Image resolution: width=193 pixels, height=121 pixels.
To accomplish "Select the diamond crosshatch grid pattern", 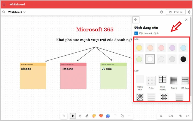I will [x=140, y=97].
